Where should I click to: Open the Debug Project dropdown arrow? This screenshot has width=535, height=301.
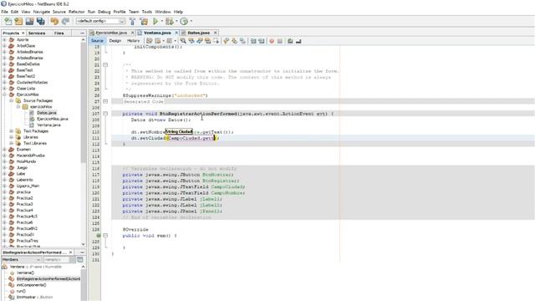click(176, 21)
